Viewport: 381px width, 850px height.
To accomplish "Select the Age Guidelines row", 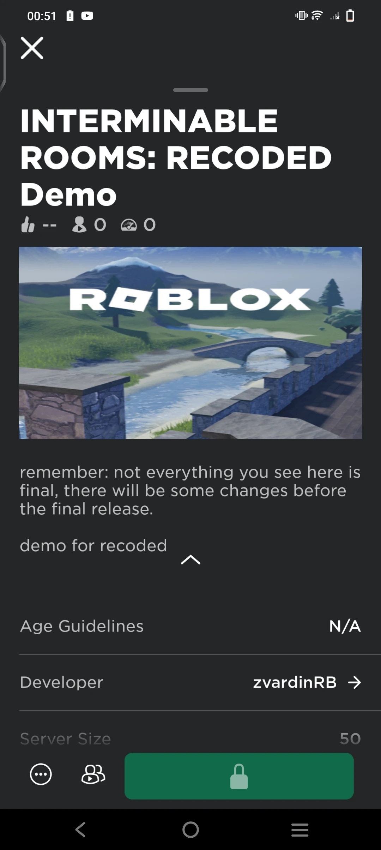I will click(190, 626).
